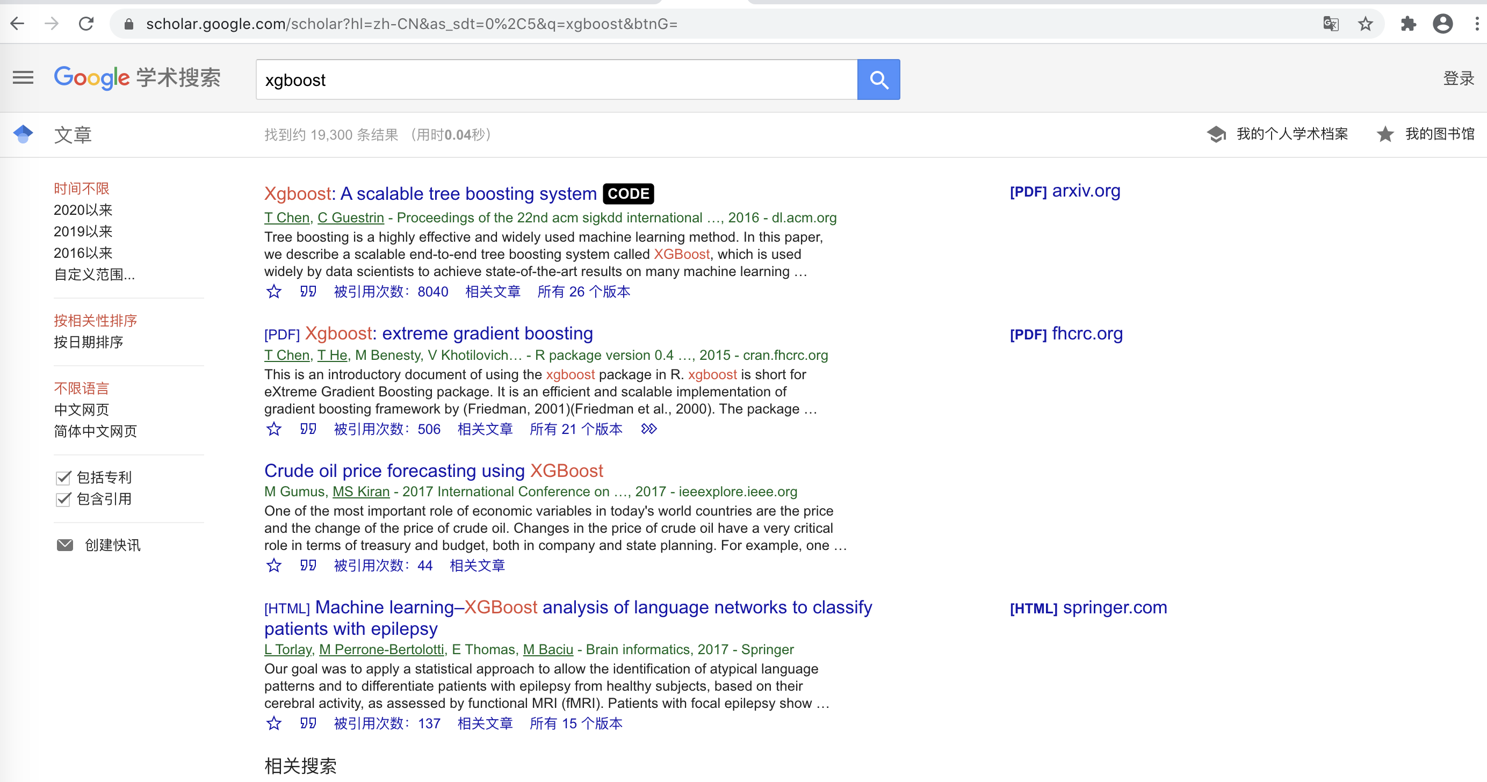Cite the scalable tree boosting system paper
The image size is (1487, 782).
coord(308,292)
